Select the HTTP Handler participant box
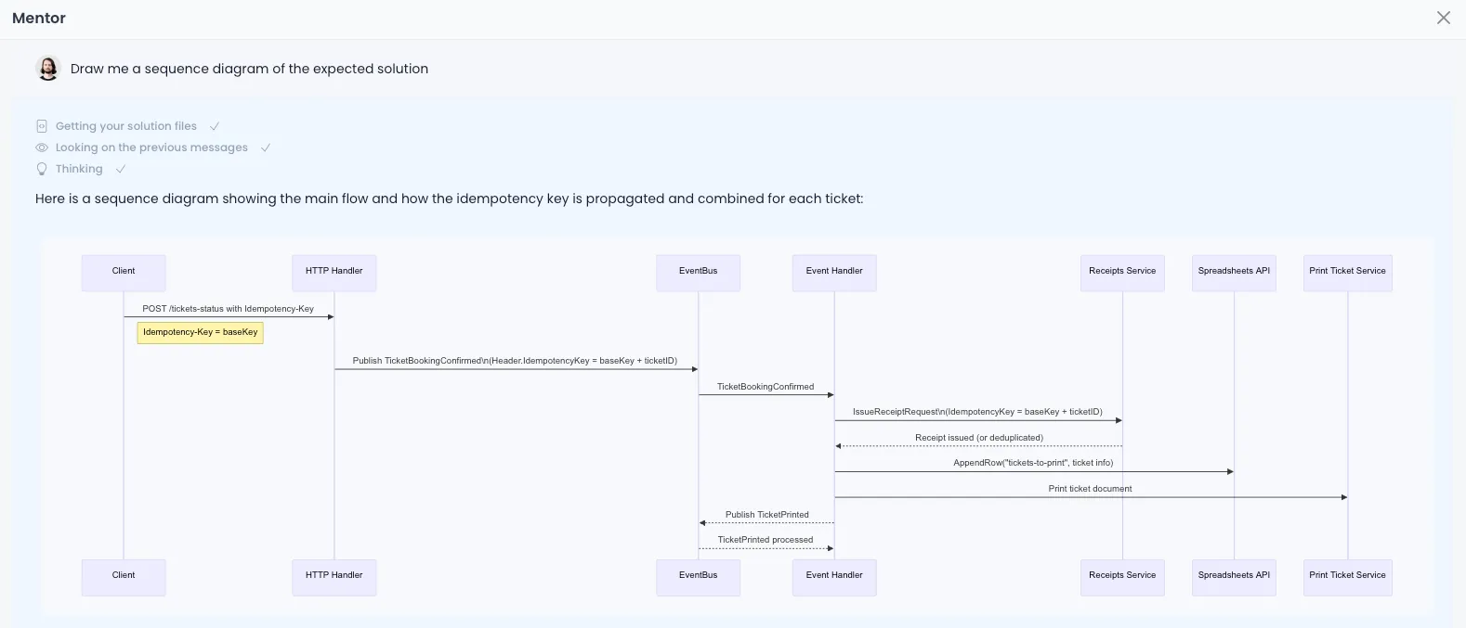Screen dimensions: 1466x628 point(334,272)
